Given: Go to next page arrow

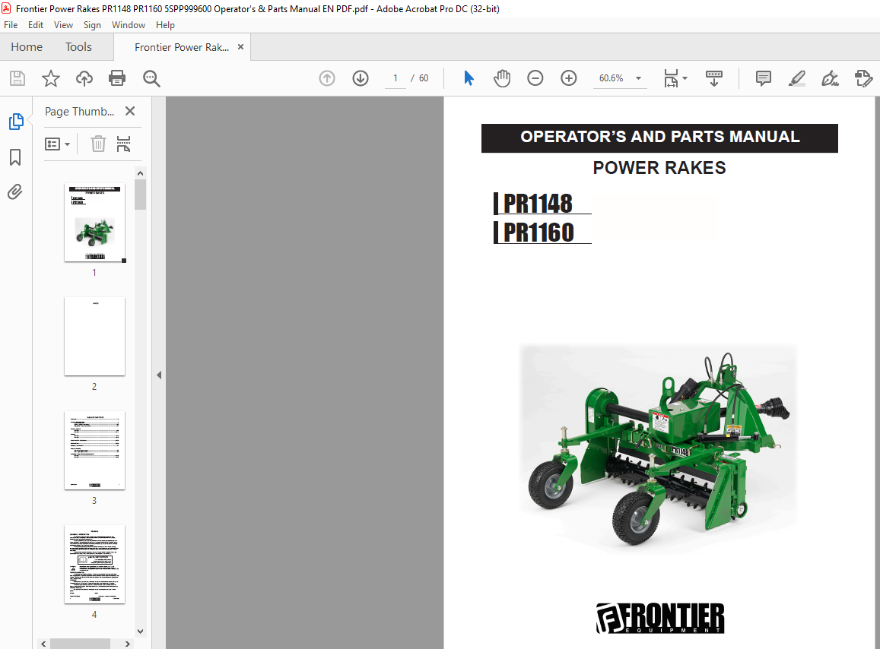Looking at the screenshot, I should tap(361, 78).
